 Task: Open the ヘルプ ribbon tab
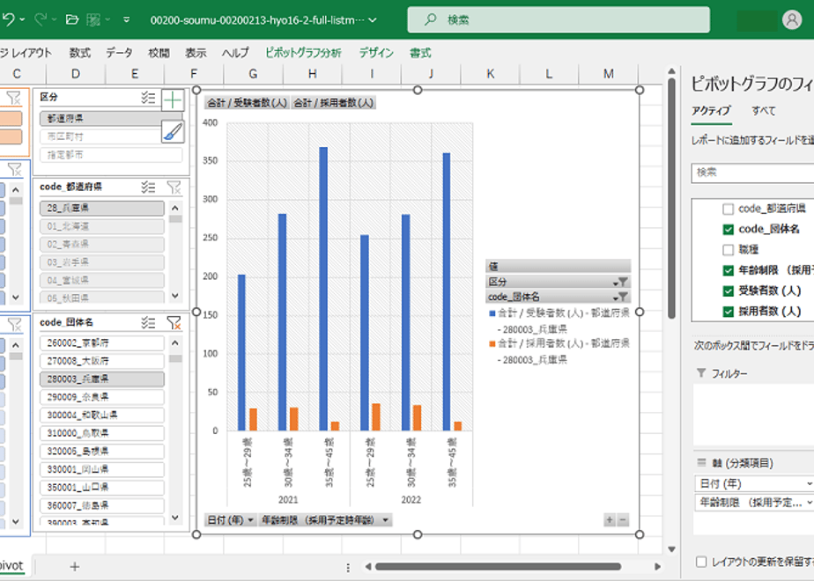click(236, 53)
